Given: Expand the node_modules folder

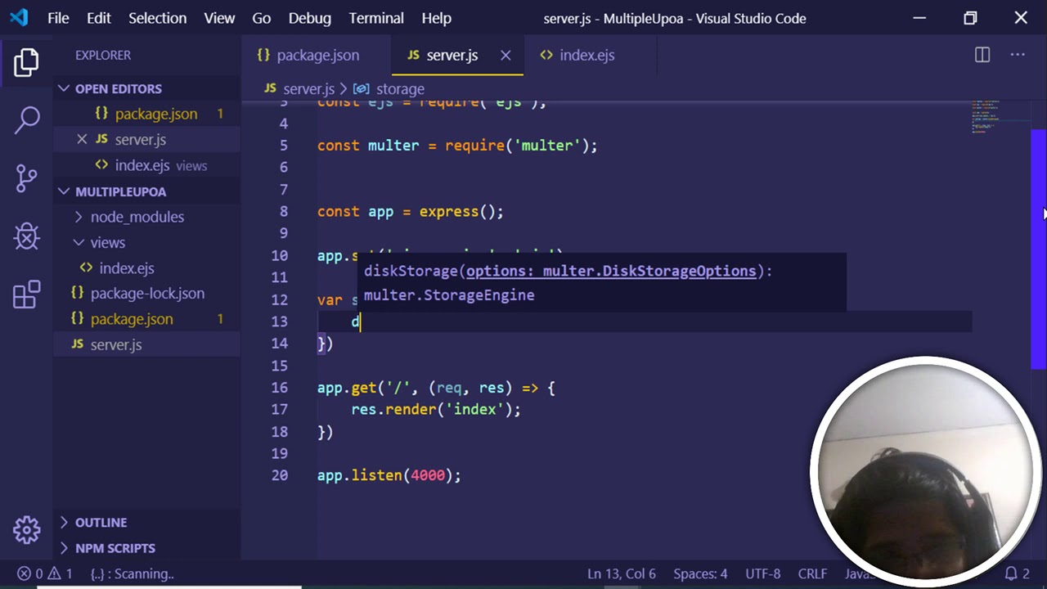Looking at the screenshot, I should pos(137,217).
